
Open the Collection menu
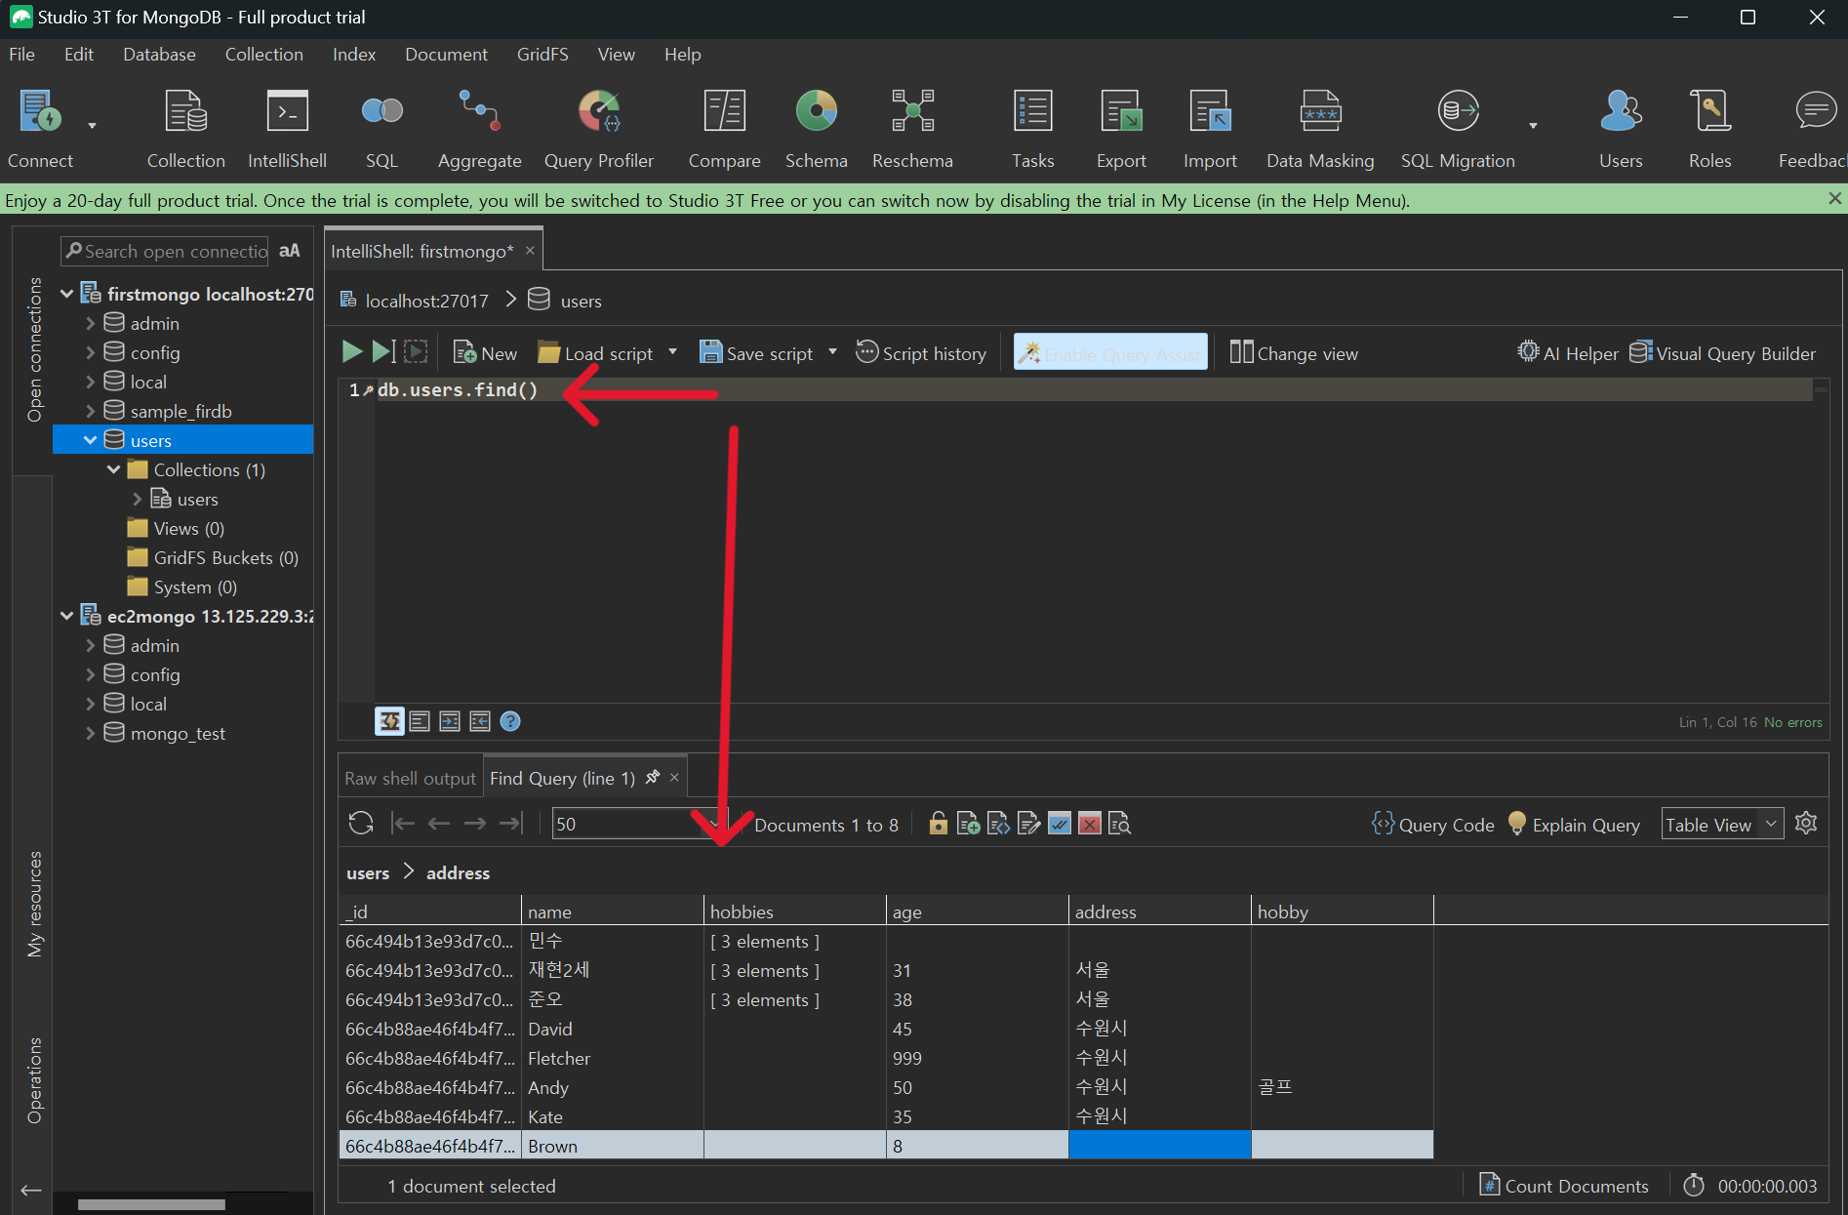click(x=263, y=55)
